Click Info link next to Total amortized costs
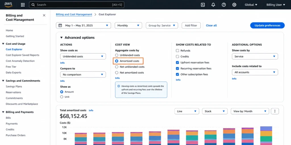This screenshot has height=145, width=291. pyautogui.click(x=91, y=110)
